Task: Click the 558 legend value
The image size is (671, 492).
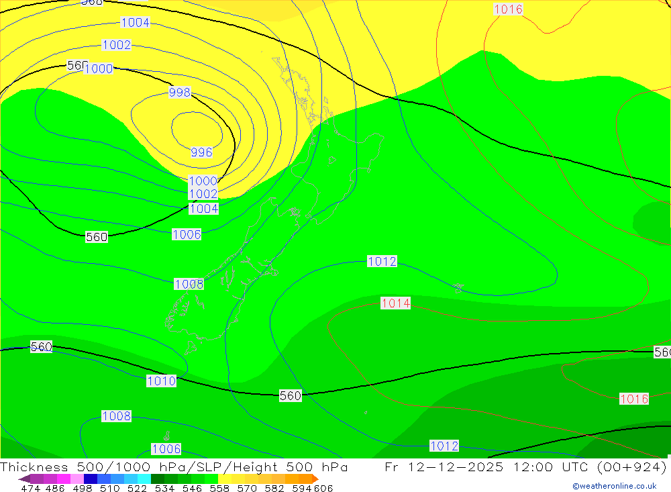Action: (x=219, y=488)
